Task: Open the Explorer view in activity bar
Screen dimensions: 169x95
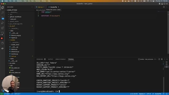Action: (2, 8)
